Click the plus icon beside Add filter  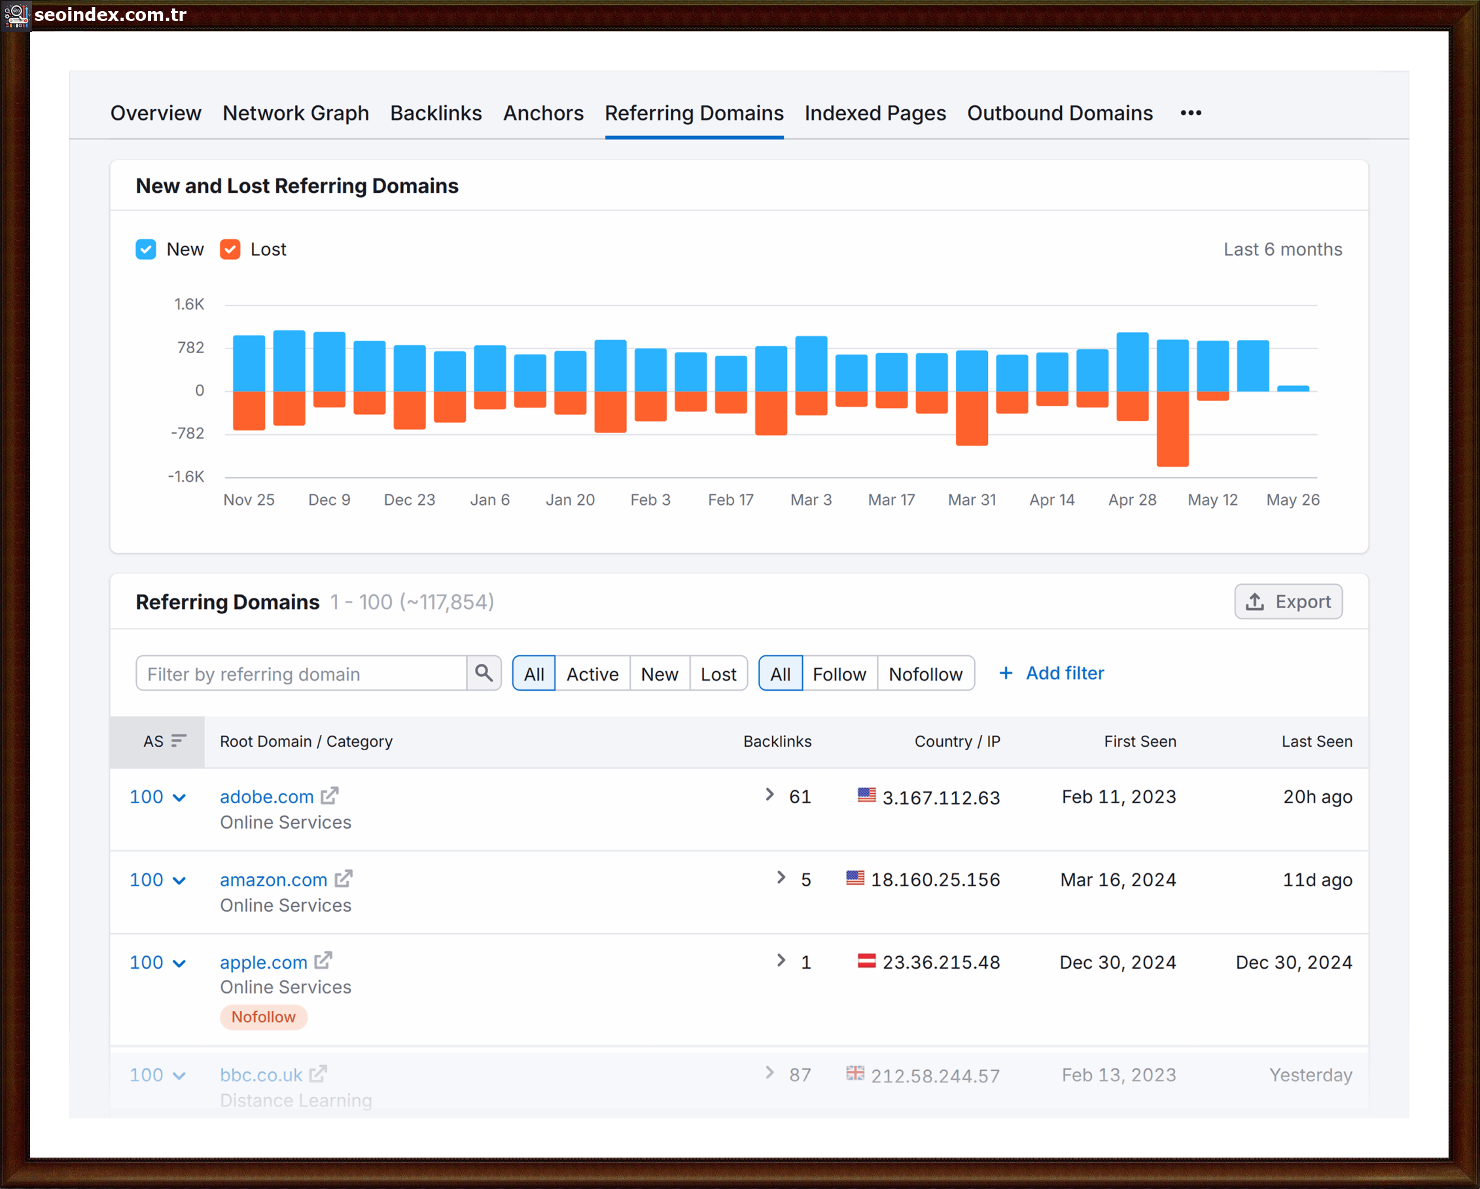click(1006, 673)
